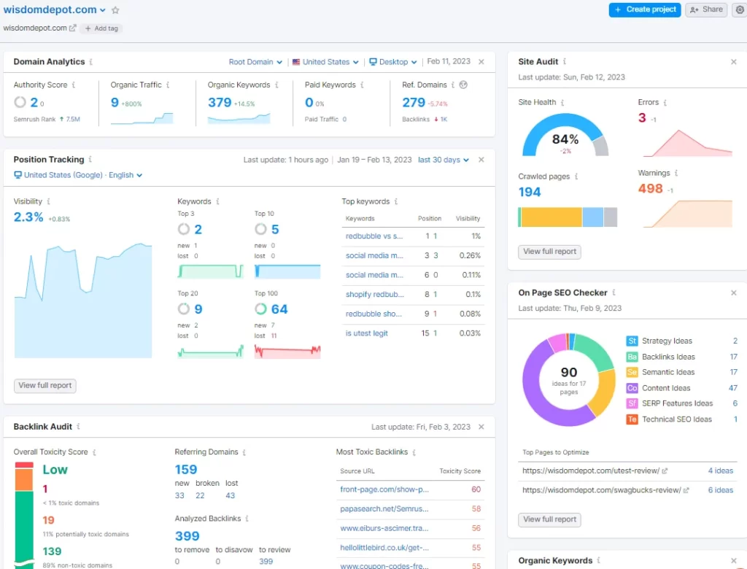Open external link icon next to wisdomdepot.com

72,28
